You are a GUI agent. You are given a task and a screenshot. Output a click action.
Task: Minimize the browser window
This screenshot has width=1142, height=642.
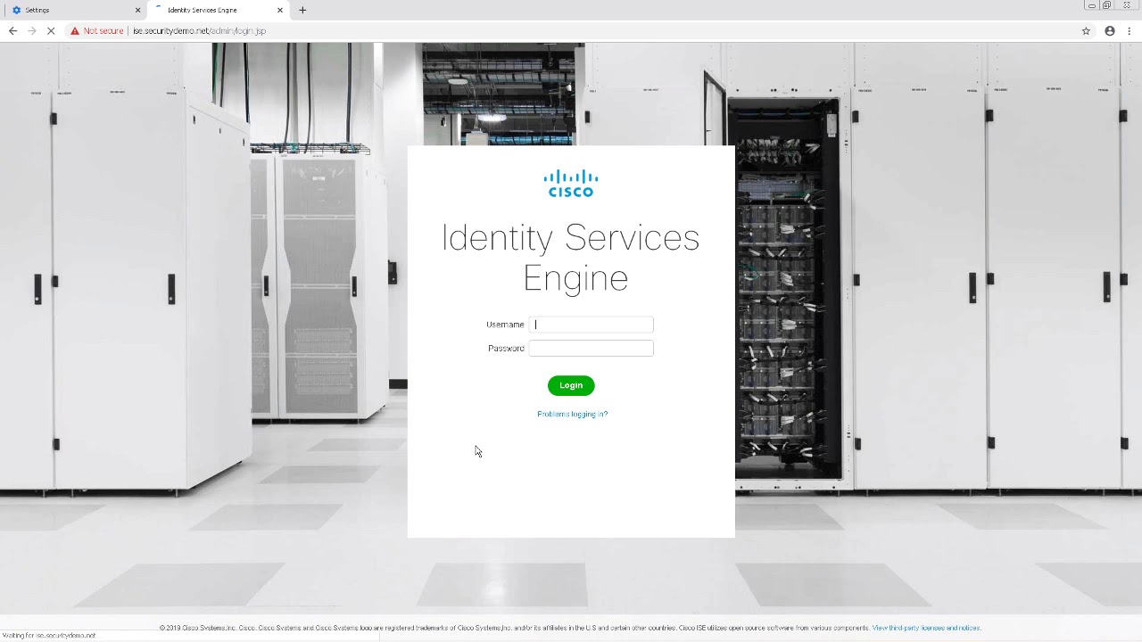pos(1091,5)
